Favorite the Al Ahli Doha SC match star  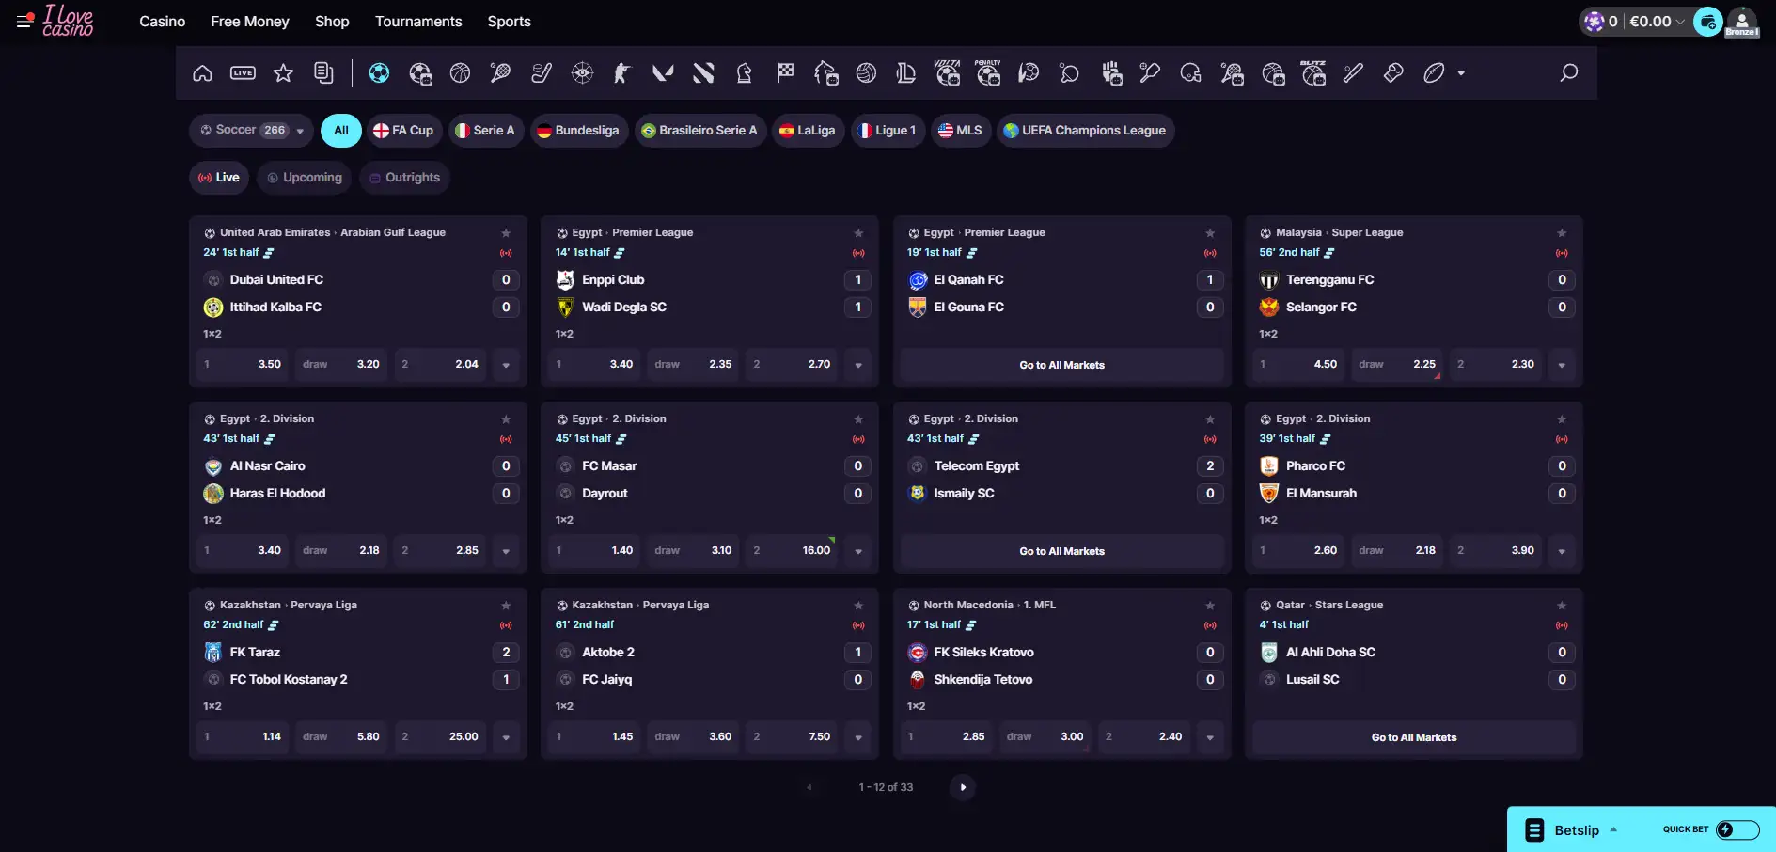click(1562, 606)
